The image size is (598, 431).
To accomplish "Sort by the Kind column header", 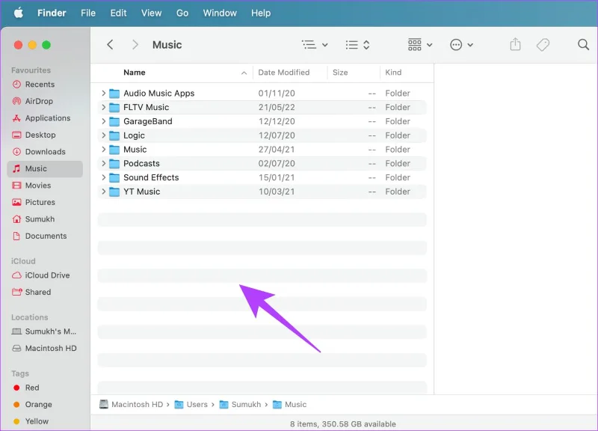I will [x=393, y=73].
